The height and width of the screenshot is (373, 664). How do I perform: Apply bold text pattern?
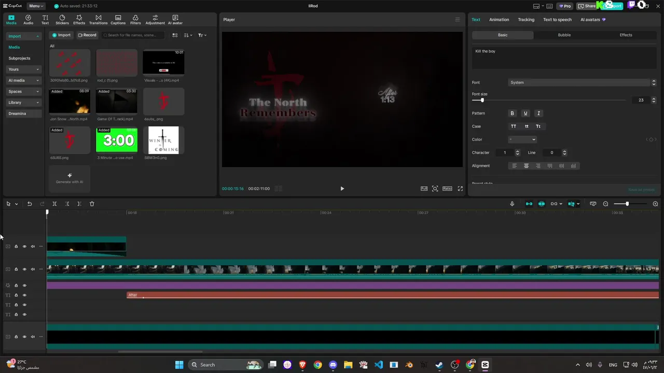(512, 113)
